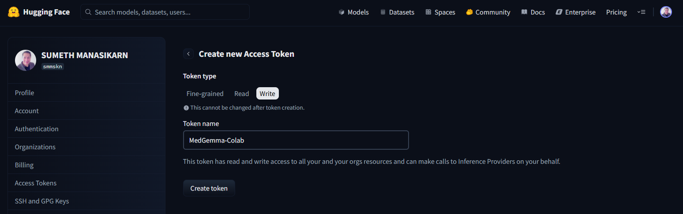The height and width of the screenshot is (214, 683).
Task: Click the Hugging Face logo icon
Action: tap(14, 12)
